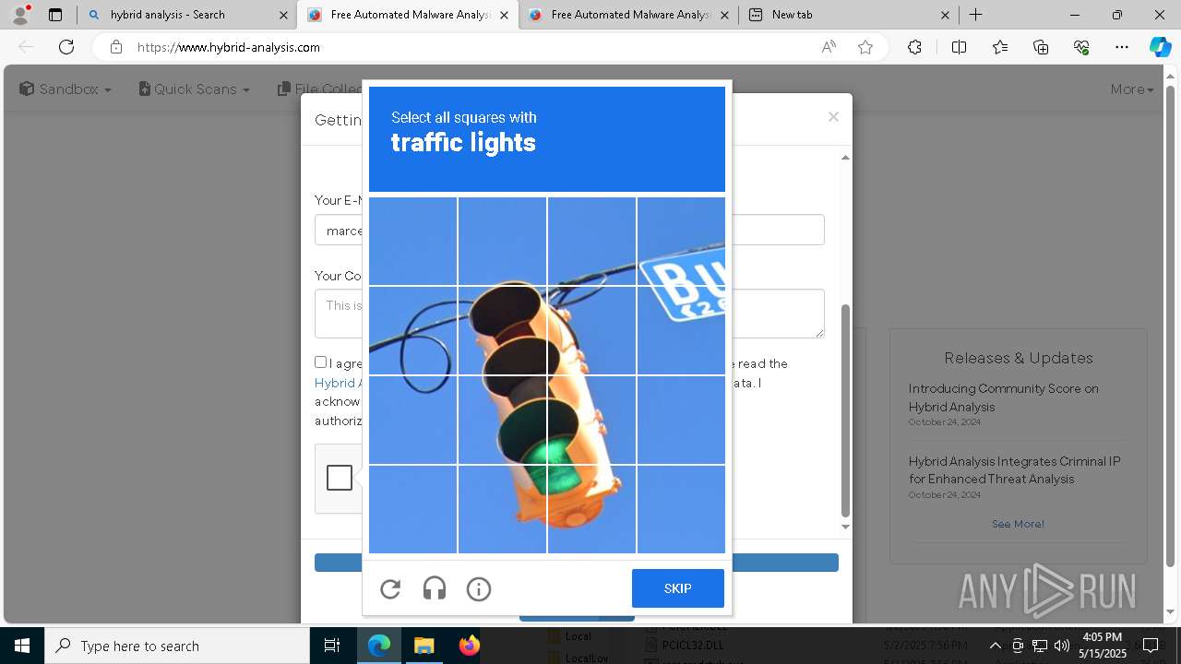Open the Introducing Community Score on Hybrid Analysis link
The width and height of the screenshot is (1181, 664).
[x=1003, y=397]
